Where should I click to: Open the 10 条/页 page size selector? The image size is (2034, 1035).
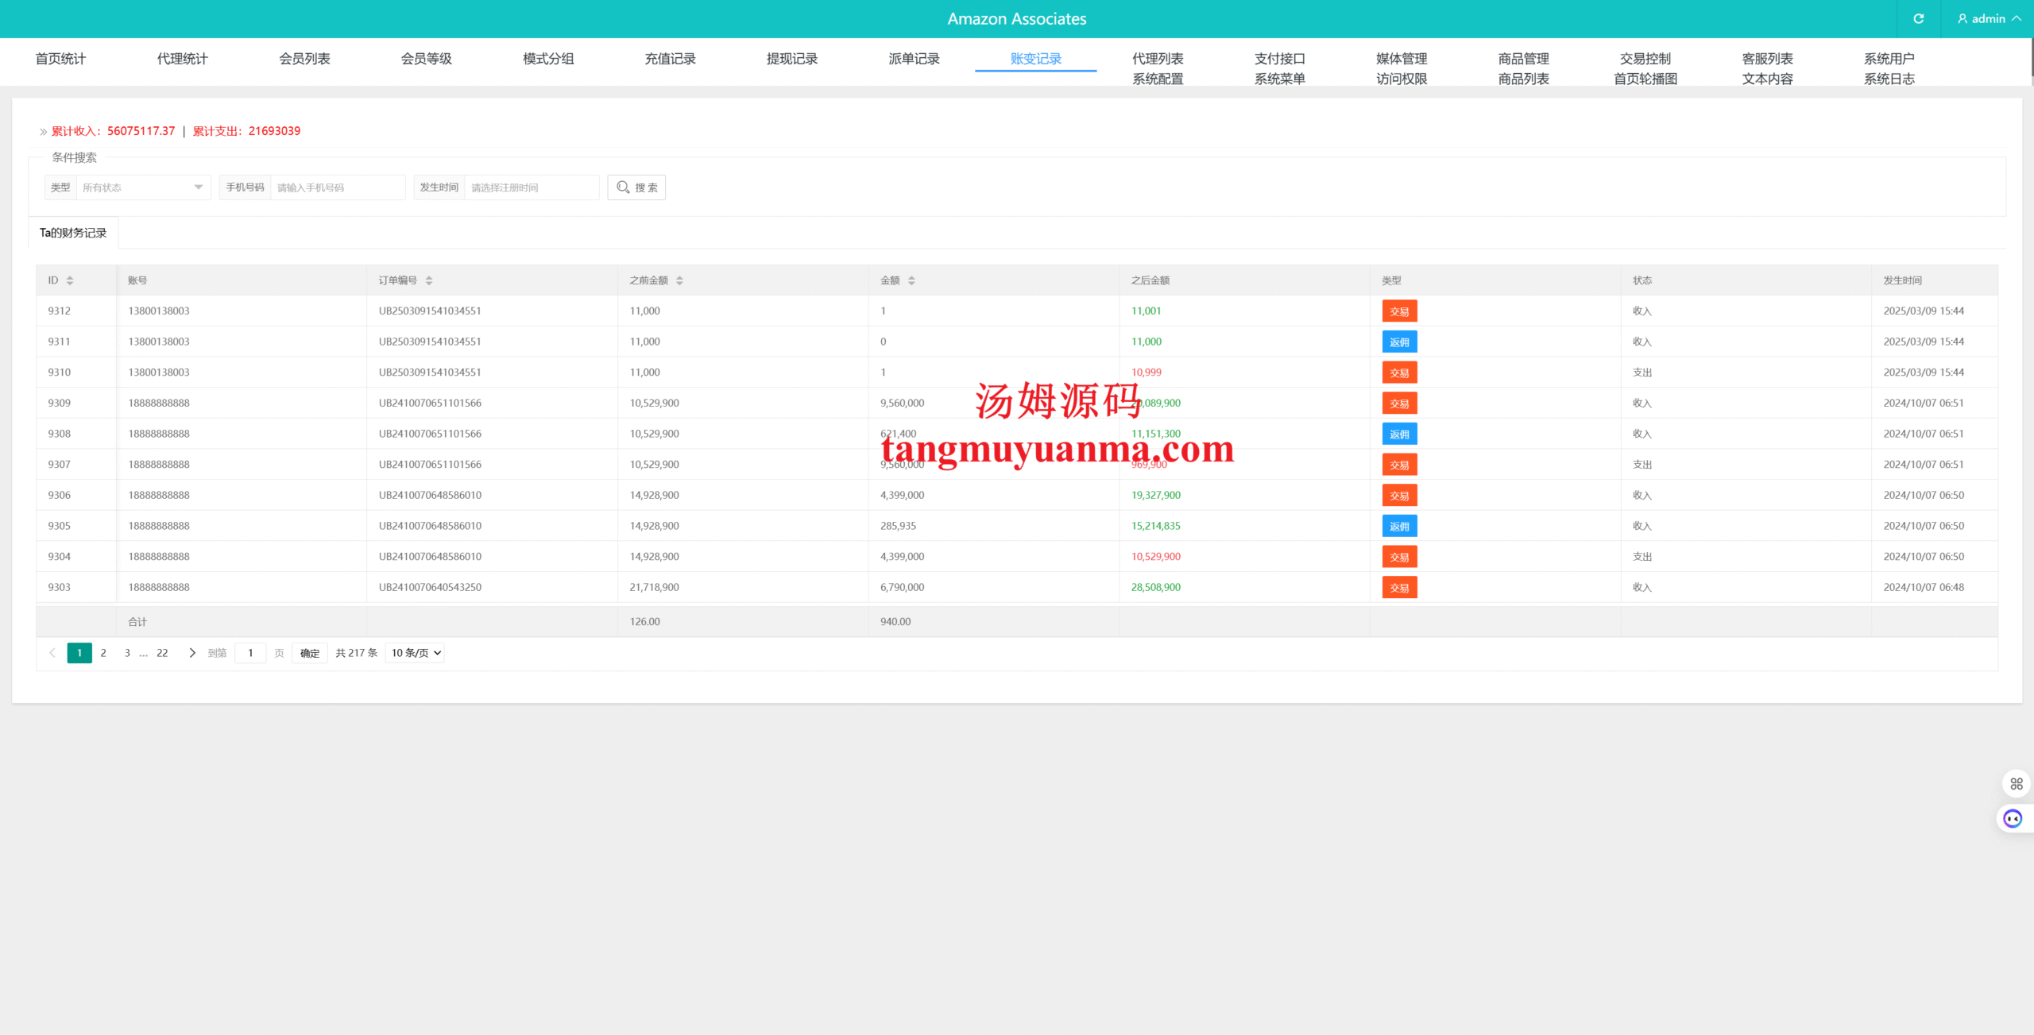tap(415, 653)
